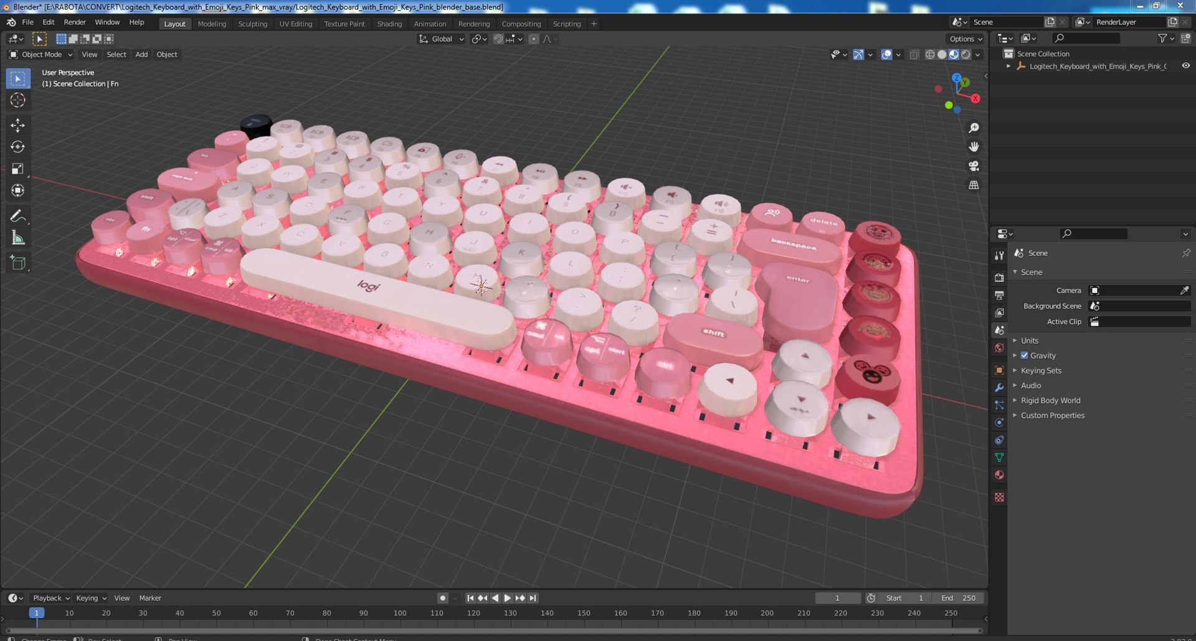Switch to the Shading workspace tab
Image resolution: width=1196 pixels, height=641 pixels.
389,24
